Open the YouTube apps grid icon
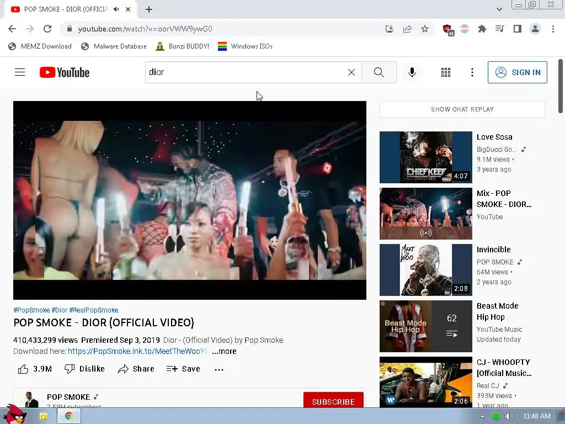 pyautogui.click(x=446, y=72)
